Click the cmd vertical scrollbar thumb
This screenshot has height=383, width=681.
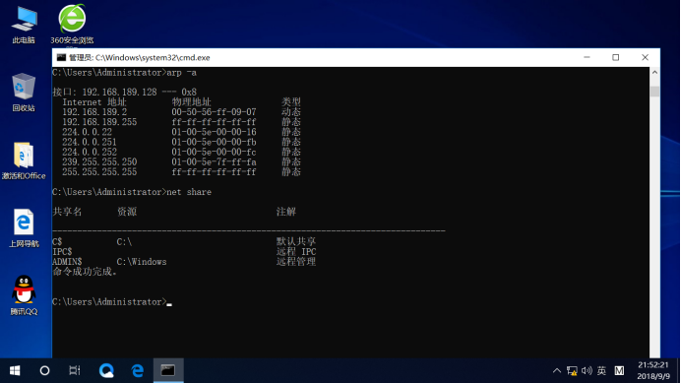(654, 92)
